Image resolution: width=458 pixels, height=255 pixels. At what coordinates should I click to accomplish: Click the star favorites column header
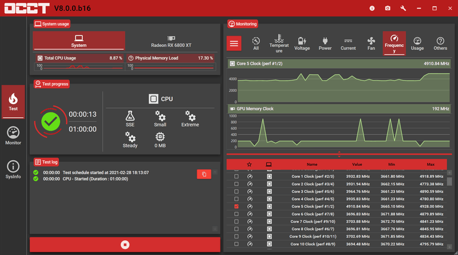coord(249,165)
